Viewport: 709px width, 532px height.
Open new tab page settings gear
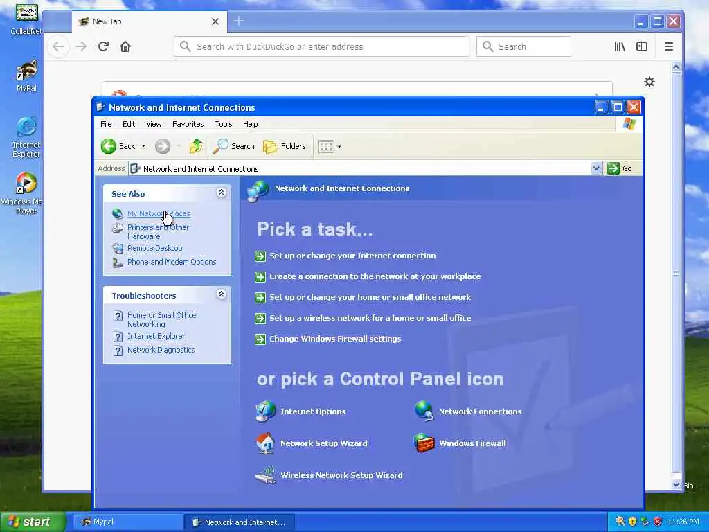[649, 82]
